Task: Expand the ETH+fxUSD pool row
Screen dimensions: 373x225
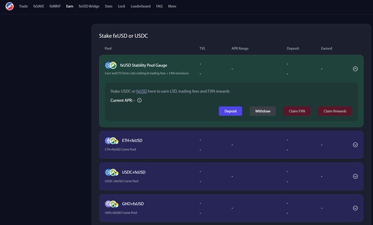Action: coord(355,145)
